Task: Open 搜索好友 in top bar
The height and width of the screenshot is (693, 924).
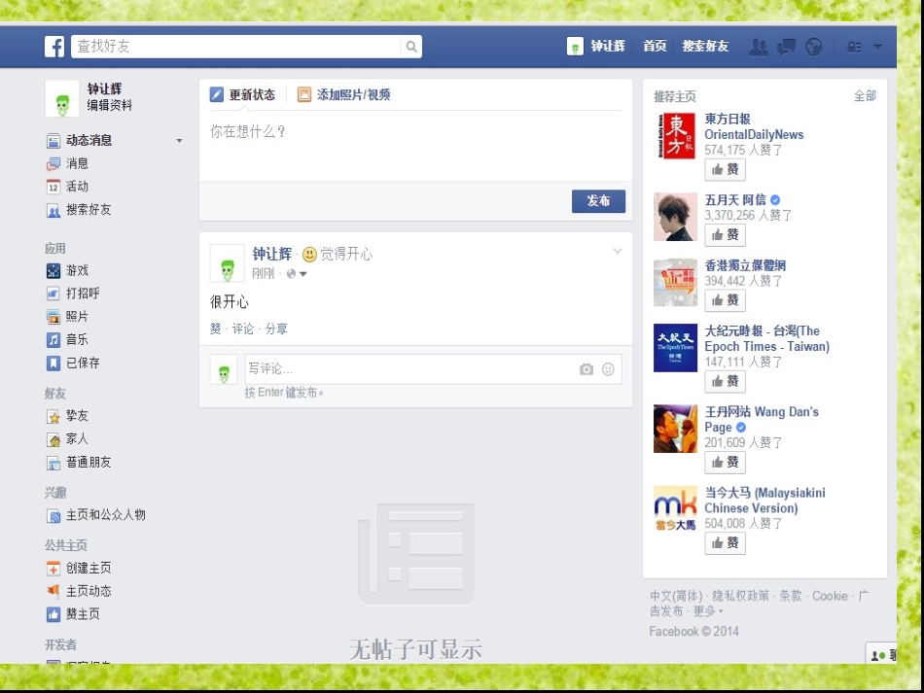Action: pyautogui.click(x=705, y=46)
